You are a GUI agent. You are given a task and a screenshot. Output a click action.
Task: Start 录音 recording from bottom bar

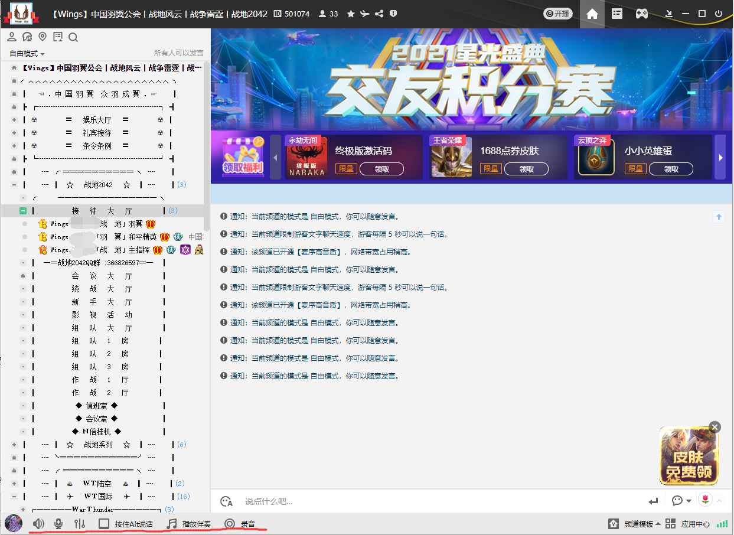pos(240,524)
